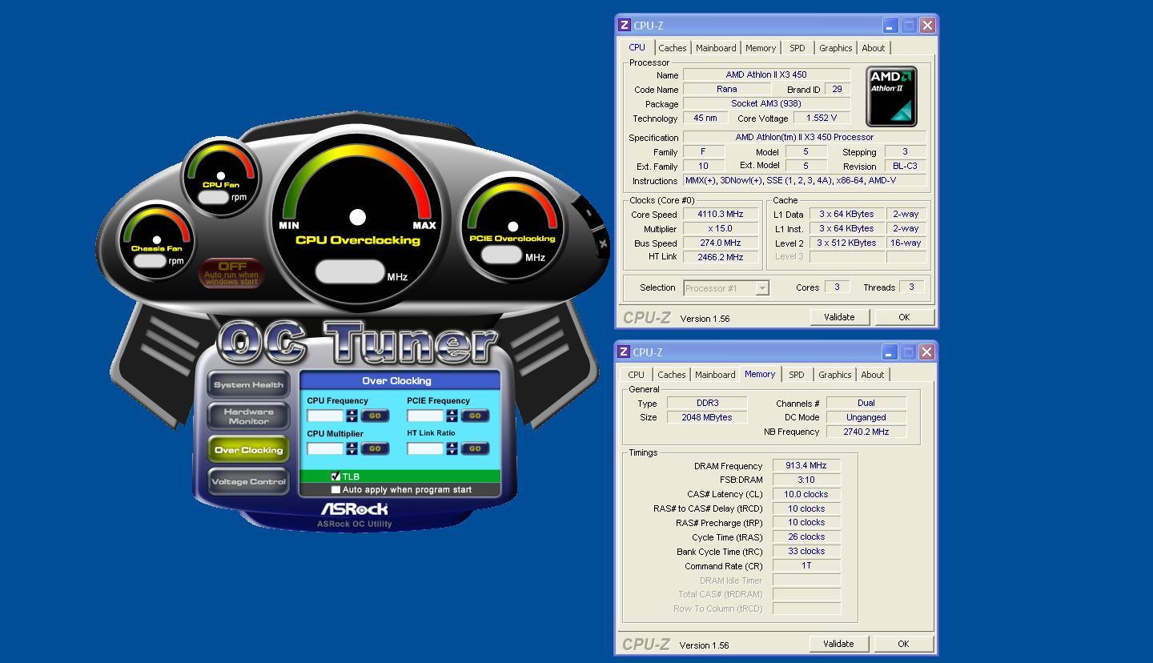Click the FSB:DRAM ratio value 3:10
Screen dimensions: 1153x663
pos(806,480)
